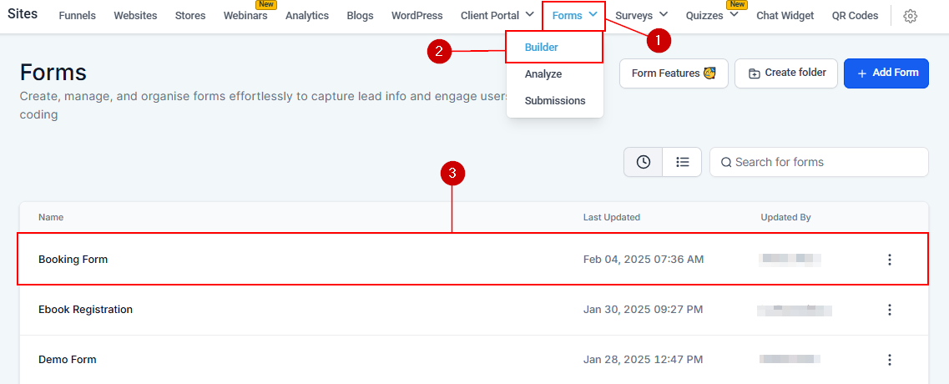Choose Submissions in the Forms menu
949x384 pixels.
pyautogui.click(x=555, y=101)
